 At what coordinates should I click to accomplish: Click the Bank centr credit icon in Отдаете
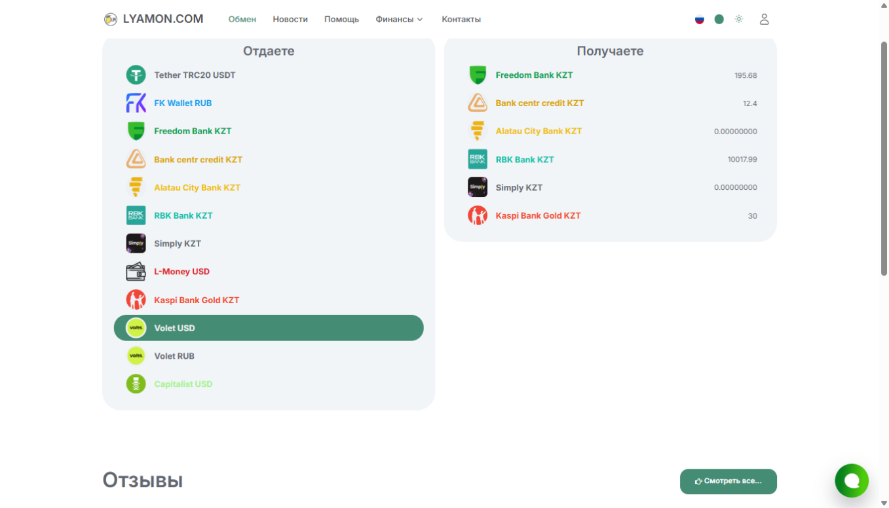point(136,159)
